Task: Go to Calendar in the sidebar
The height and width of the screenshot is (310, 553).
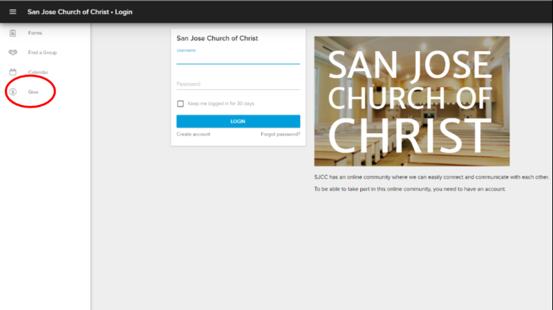Action: pos(38,72)
